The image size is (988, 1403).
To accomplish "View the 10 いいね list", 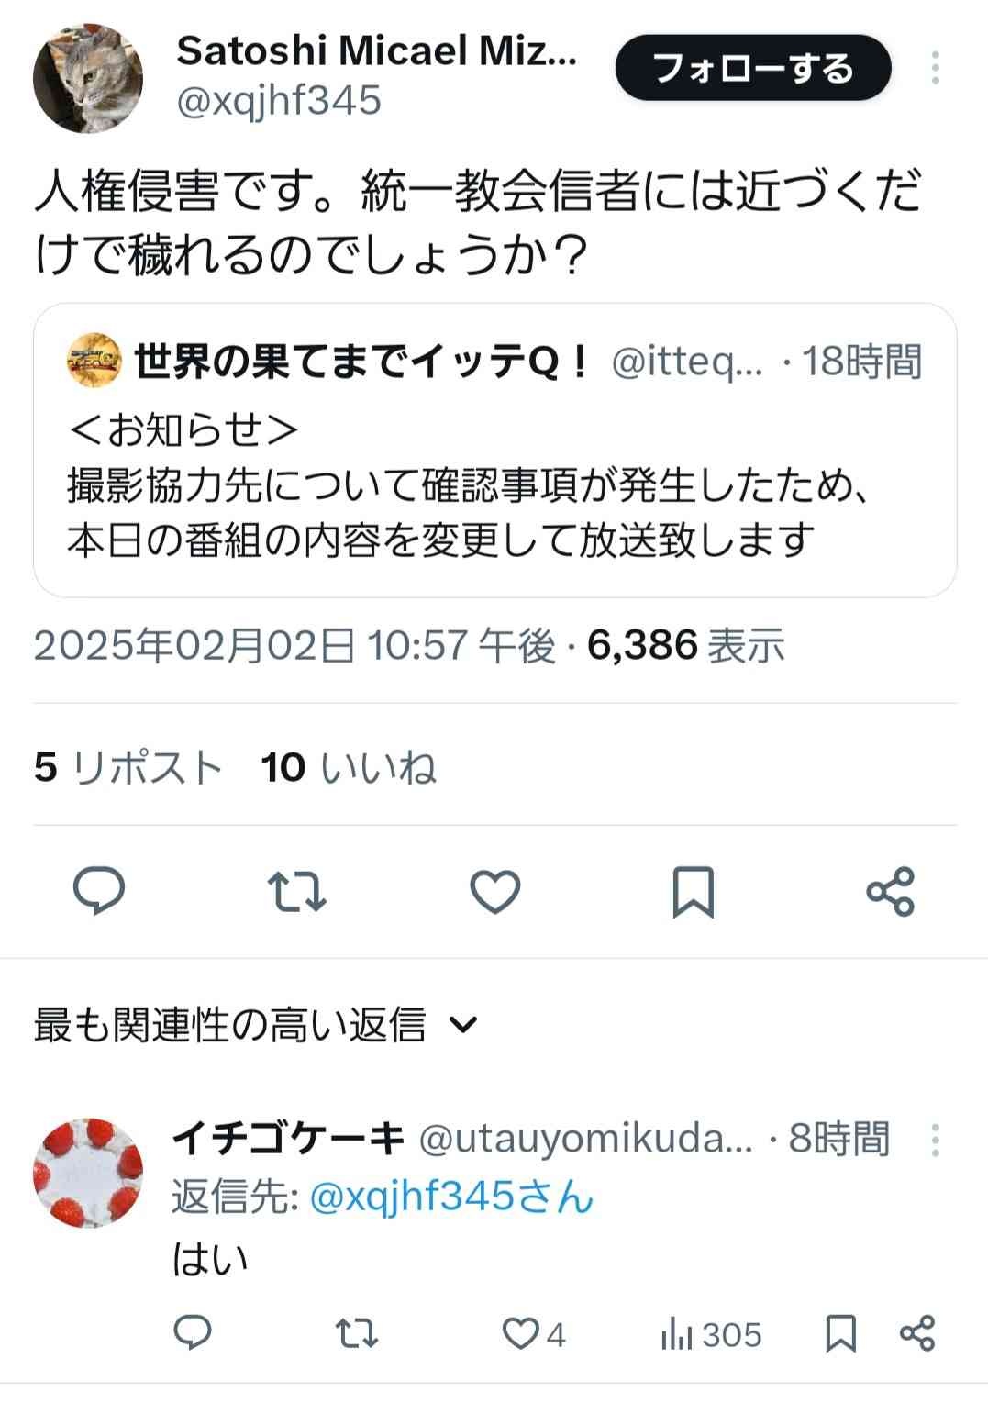I will [x=349, y=767].
